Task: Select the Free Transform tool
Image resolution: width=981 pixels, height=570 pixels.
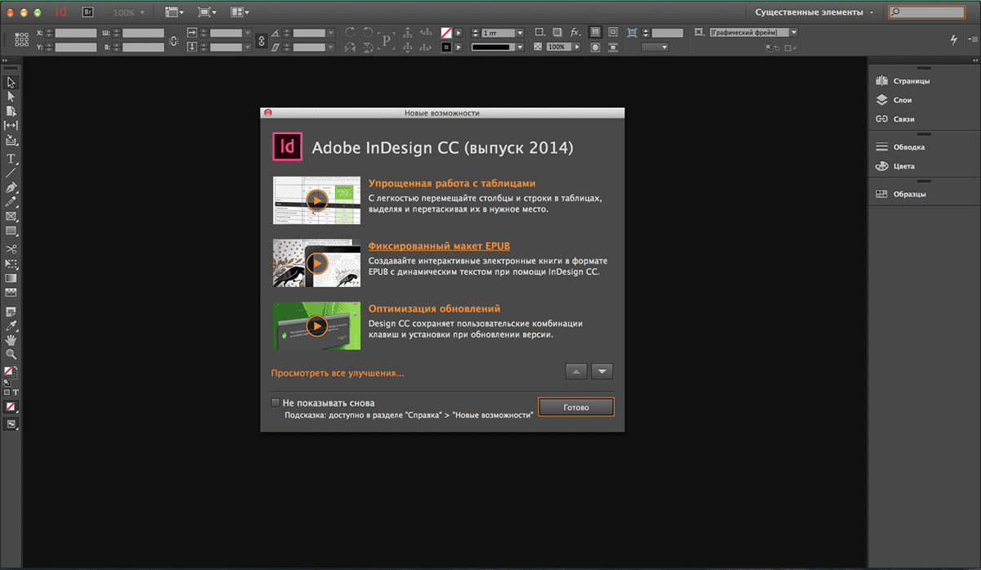Action: 11,264
